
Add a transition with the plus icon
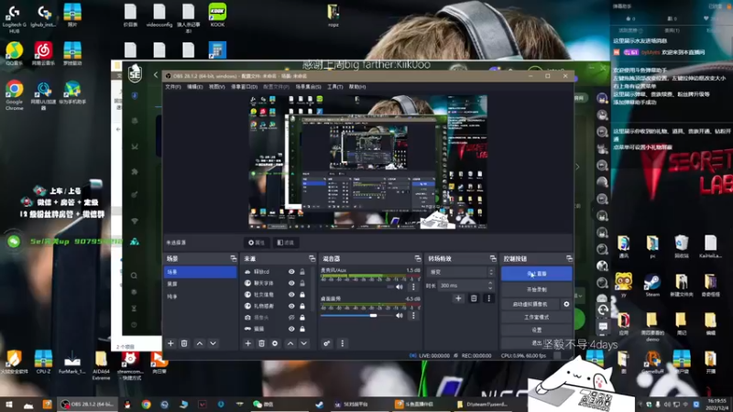click(x=458, y=298)
